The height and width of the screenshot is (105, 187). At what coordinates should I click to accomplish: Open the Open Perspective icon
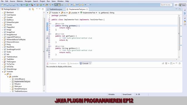176,5
